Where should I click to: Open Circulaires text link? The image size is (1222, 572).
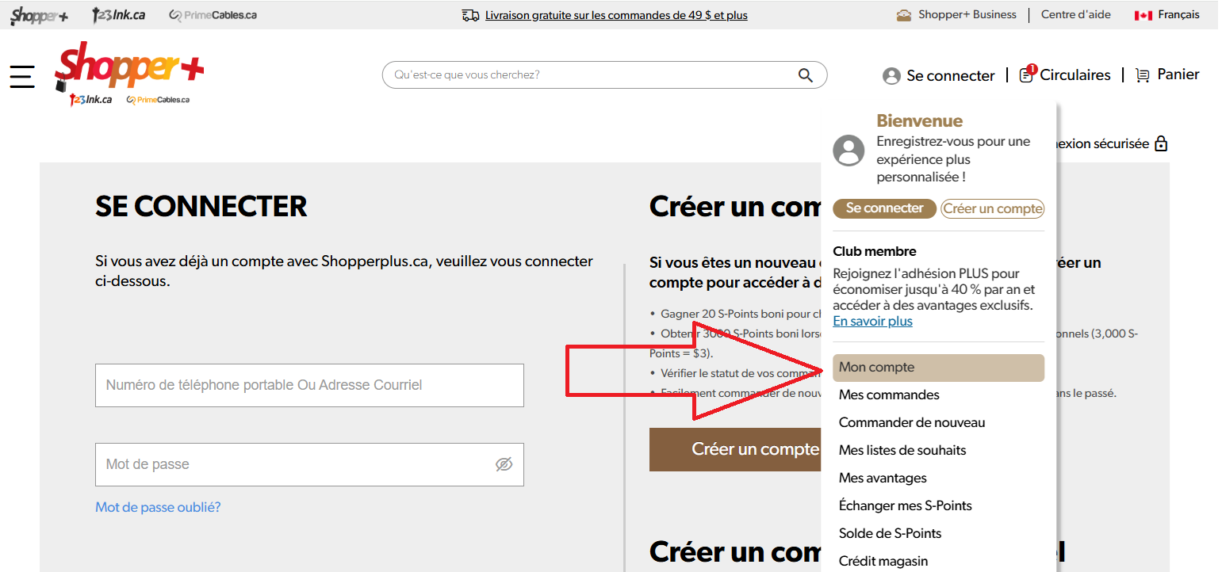pos(1075,75)
